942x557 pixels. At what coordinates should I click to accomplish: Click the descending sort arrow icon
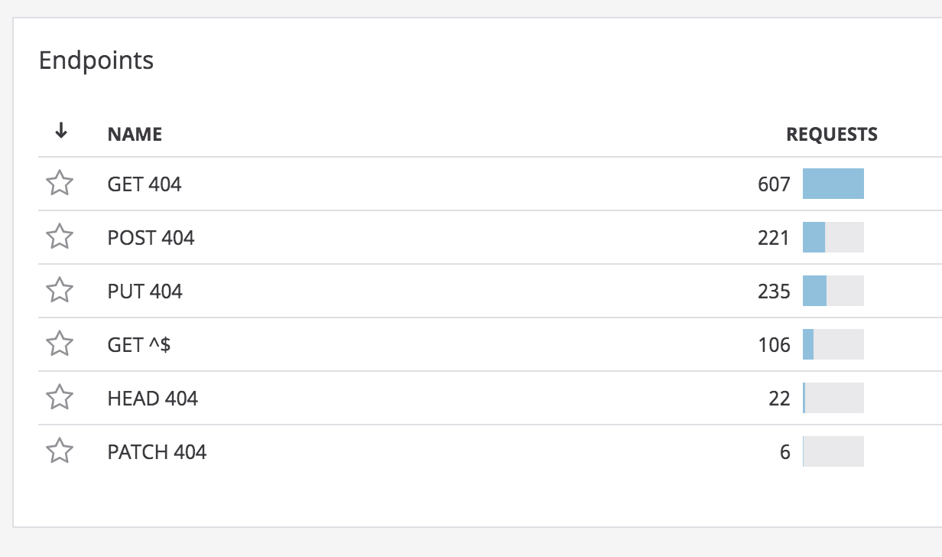[x=60, y=130]
